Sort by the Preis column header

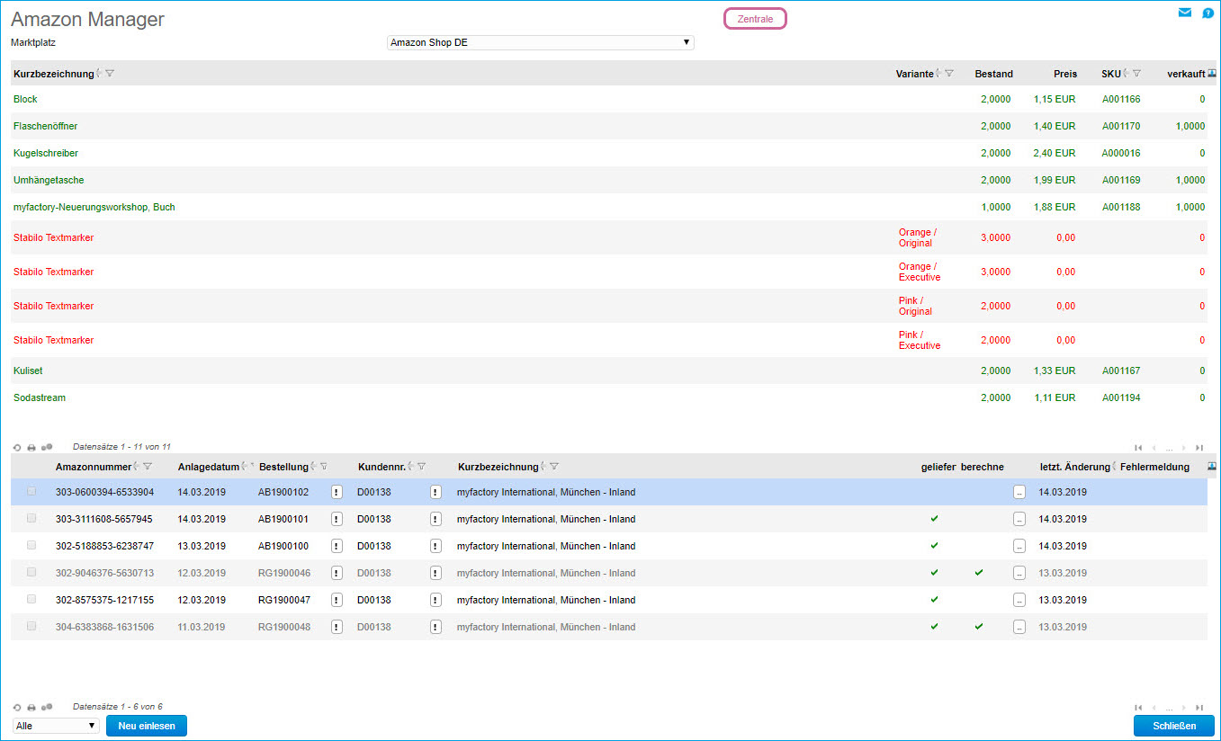coord(1065,74)
